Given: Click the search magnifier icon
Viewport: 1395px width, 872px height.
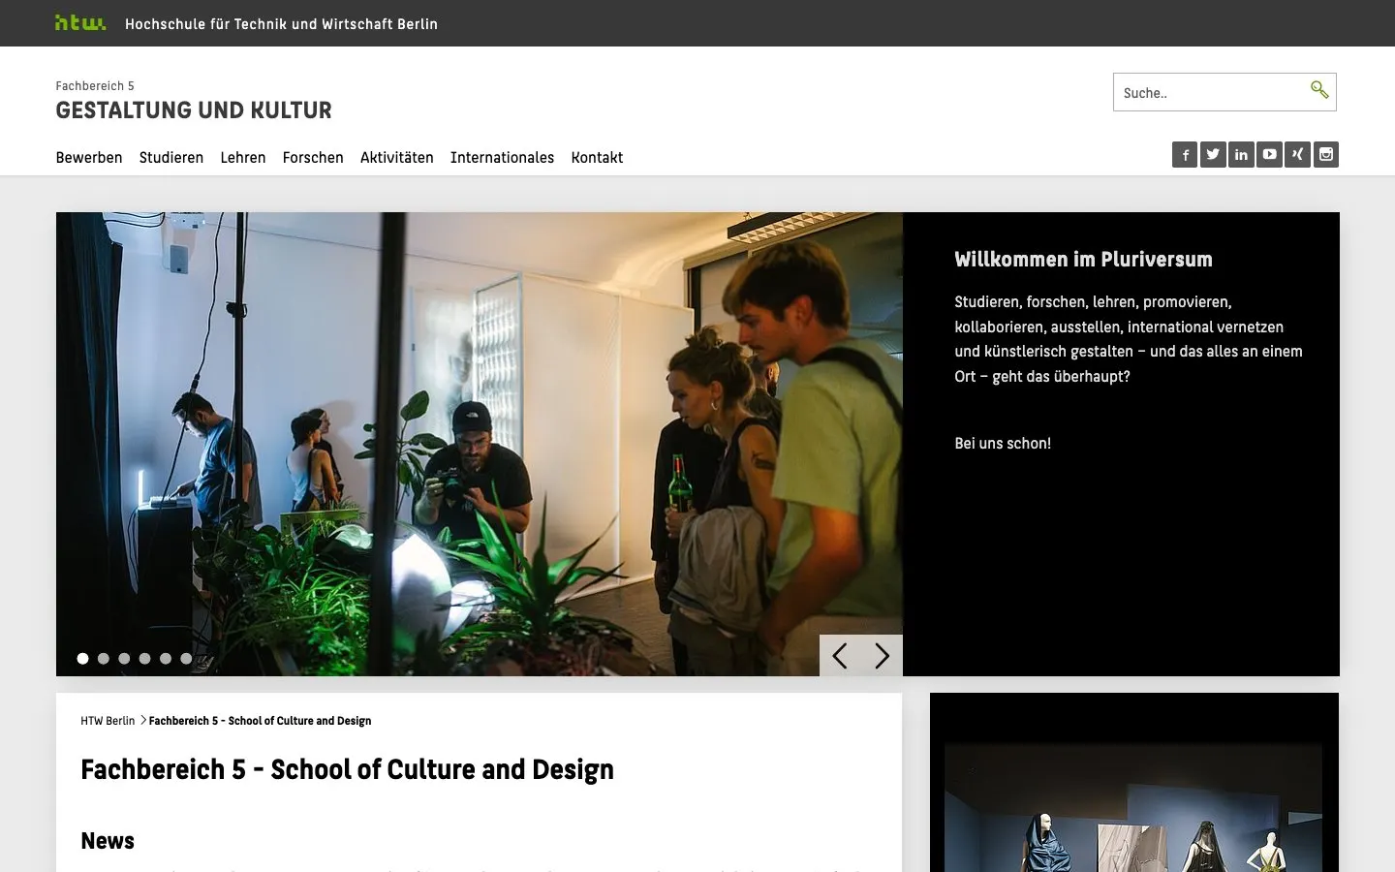Looking at the screenshot, I should [x=1319, y=90].
